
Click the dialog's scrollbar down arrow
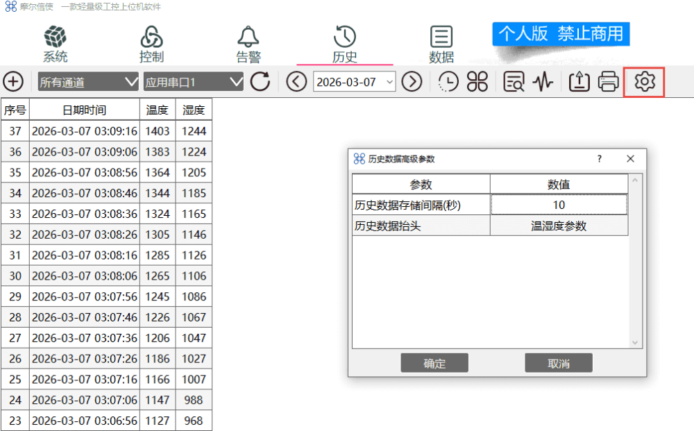634,343
